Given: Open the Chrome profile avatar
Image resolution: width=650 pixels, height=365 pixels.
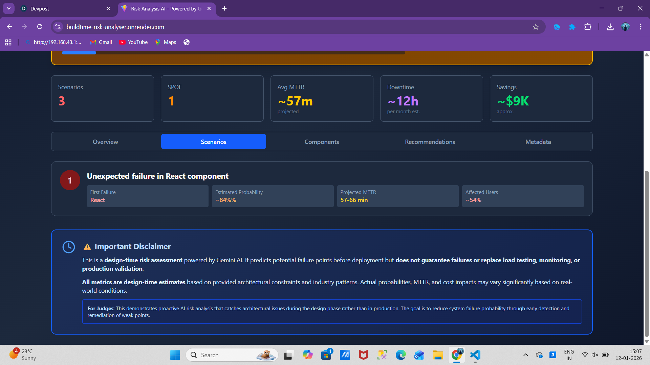Looking at the screenshot, I should click(625, 27).
